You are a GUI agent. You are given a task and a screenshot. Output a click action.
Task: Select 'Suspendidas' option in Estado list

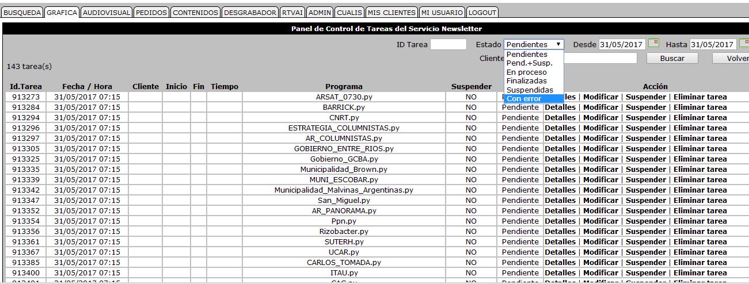(529, 90)
